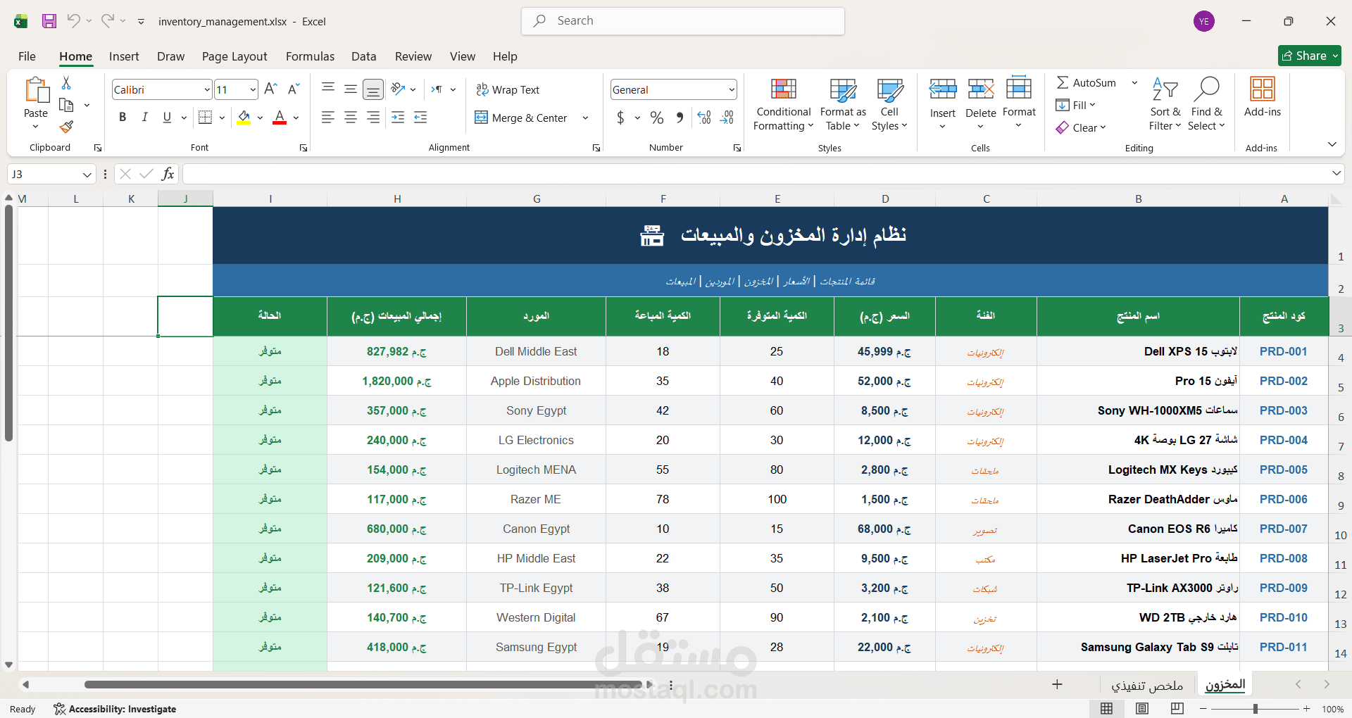Click the Redo arrow icon

click(x=107, y=20)
